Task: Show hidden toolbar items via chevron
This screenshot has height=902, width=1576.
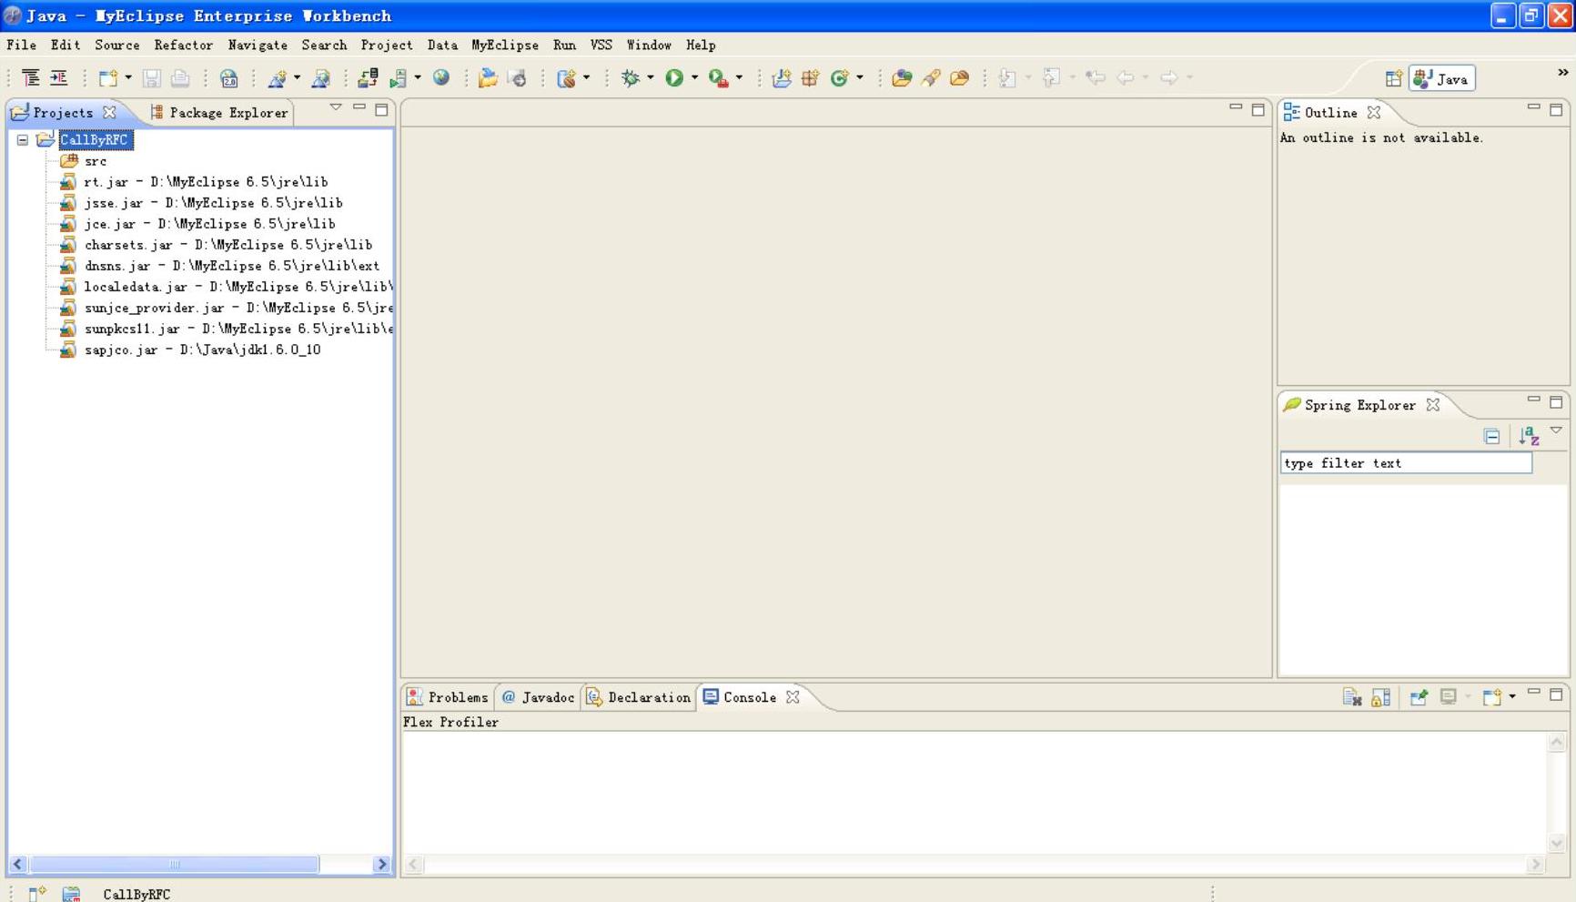Action: [1562, 72]
